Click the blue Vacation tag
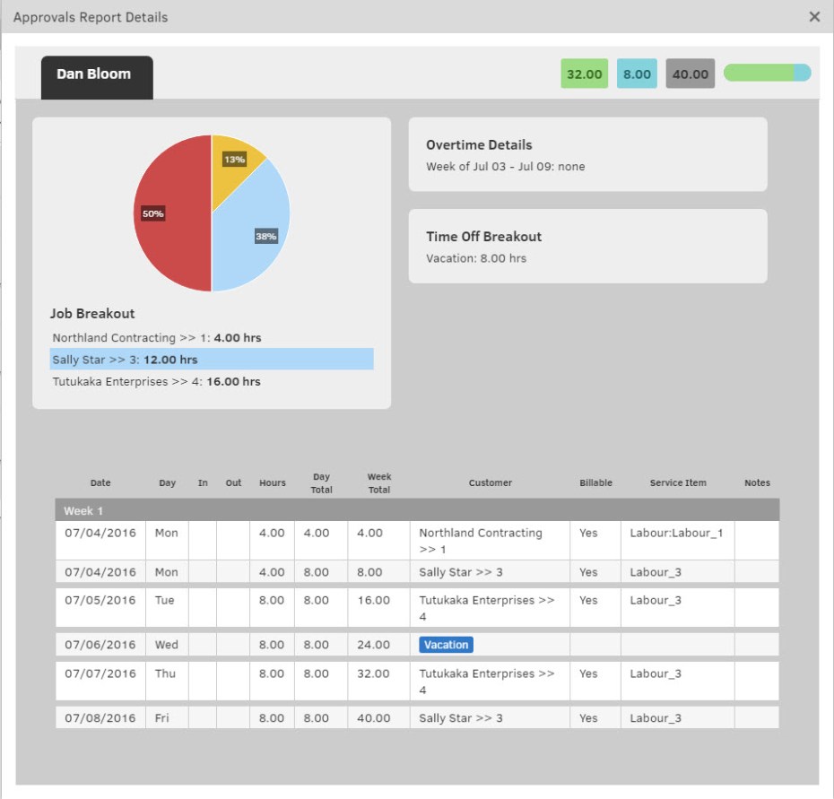This screenshot has width=834, height=799. click(x=446, y=645)
